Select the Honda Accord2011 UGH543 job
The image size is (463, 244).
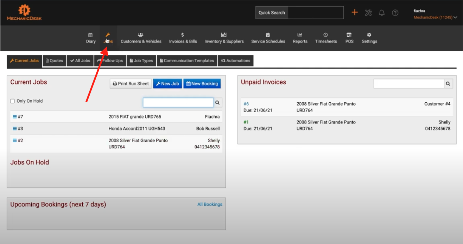pos(137,129)
